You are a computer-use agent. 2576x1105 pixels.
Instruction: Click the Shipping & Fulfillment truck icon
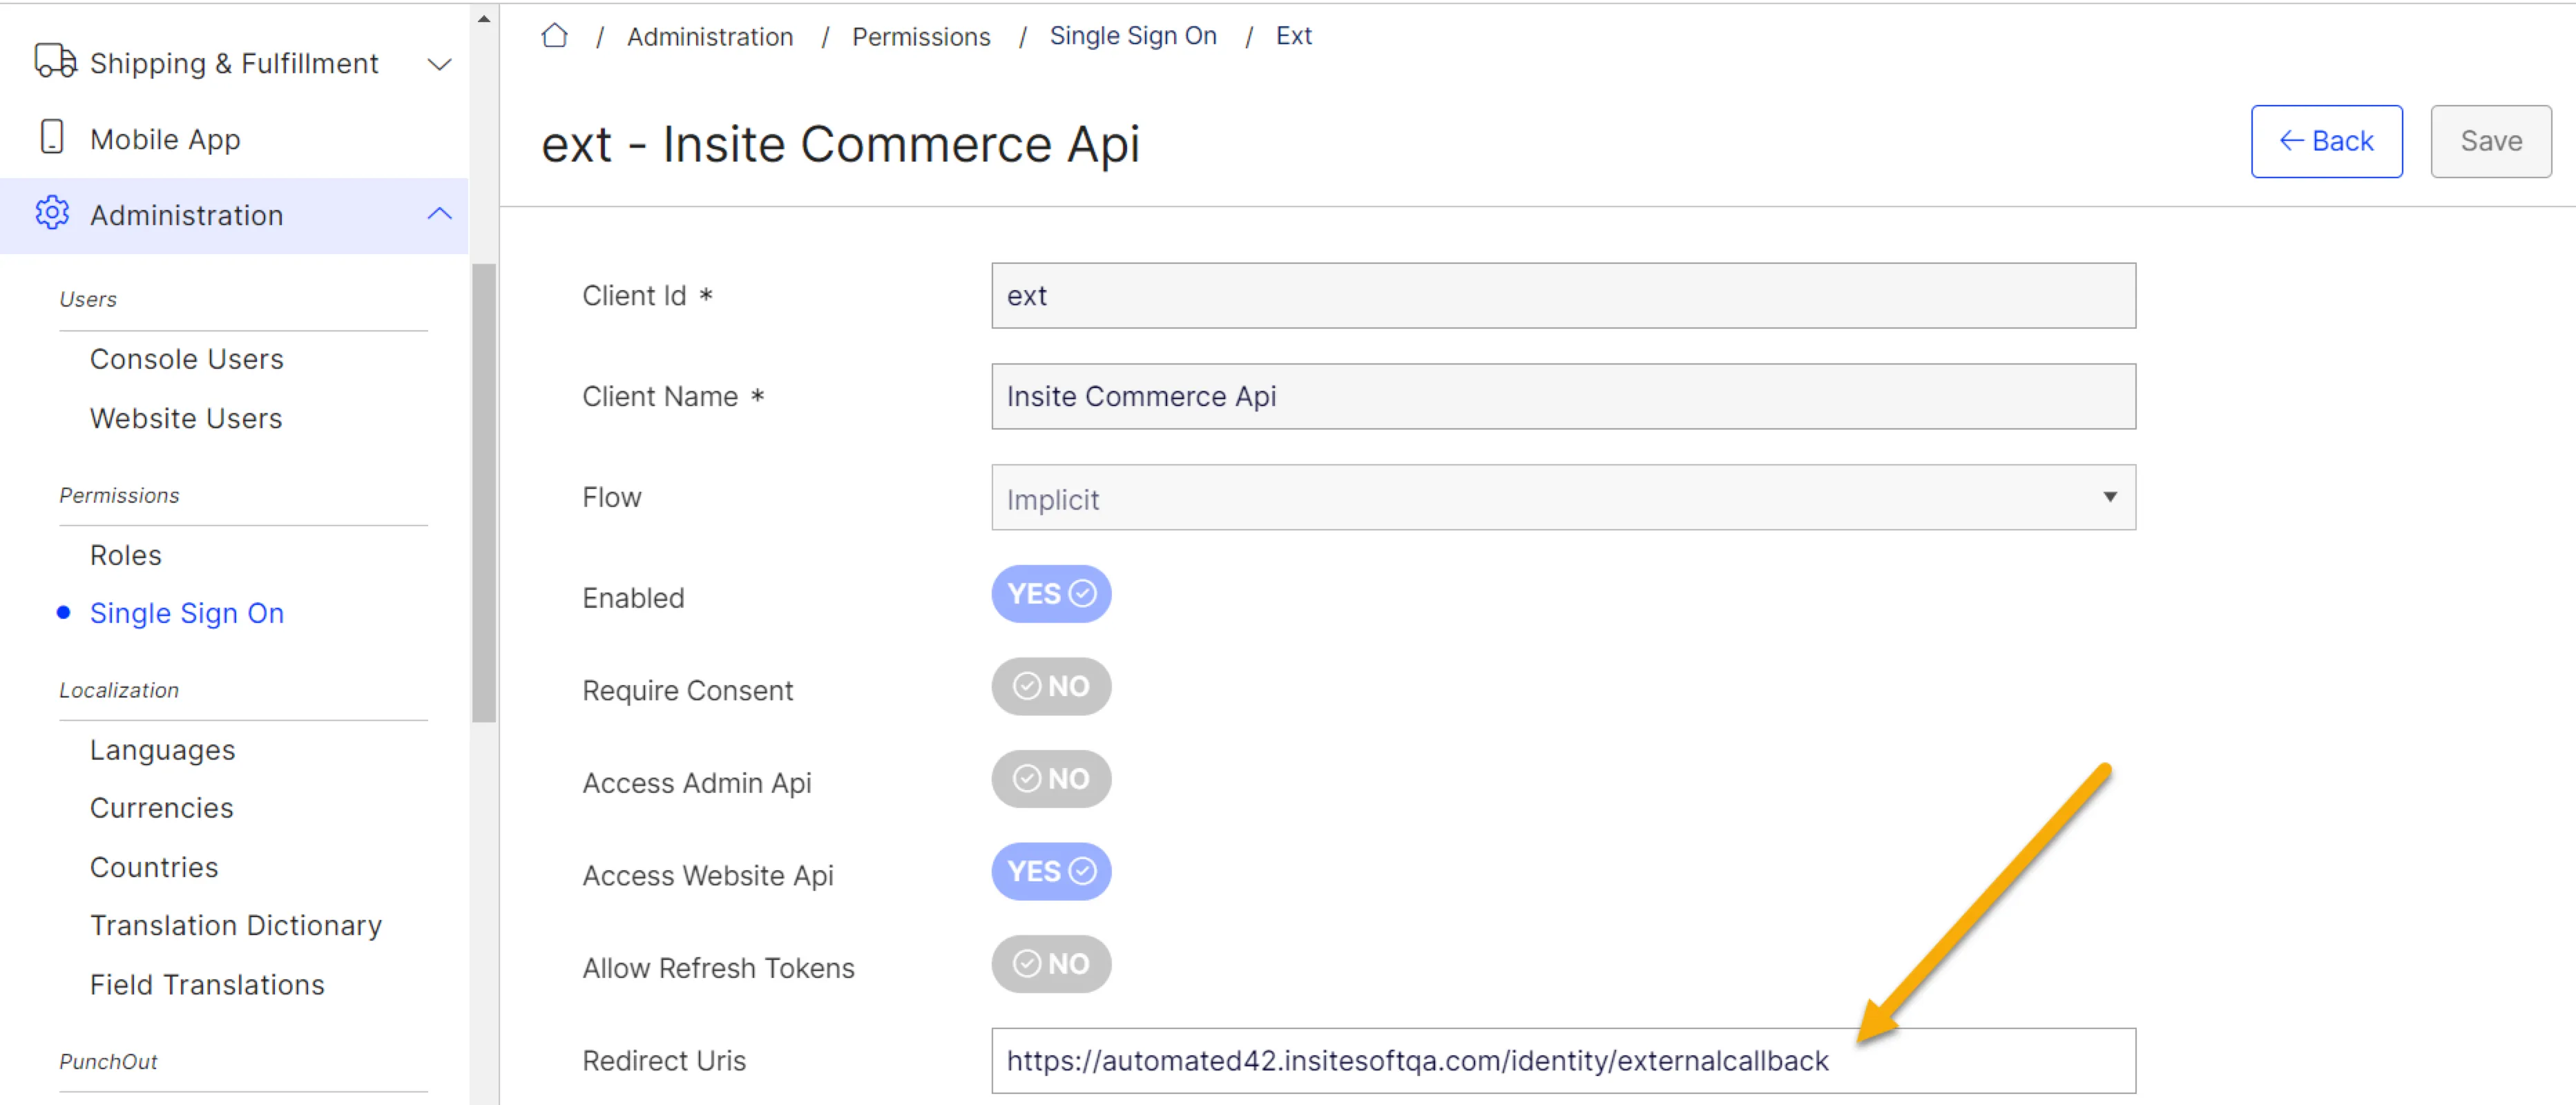coord(55,61)
